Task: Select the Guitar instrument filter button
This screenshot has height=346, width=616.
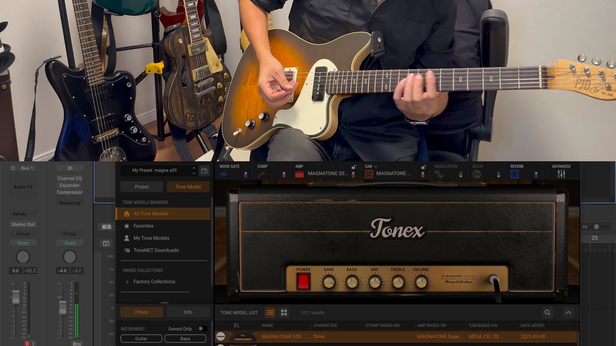Action: click(141, 339)
